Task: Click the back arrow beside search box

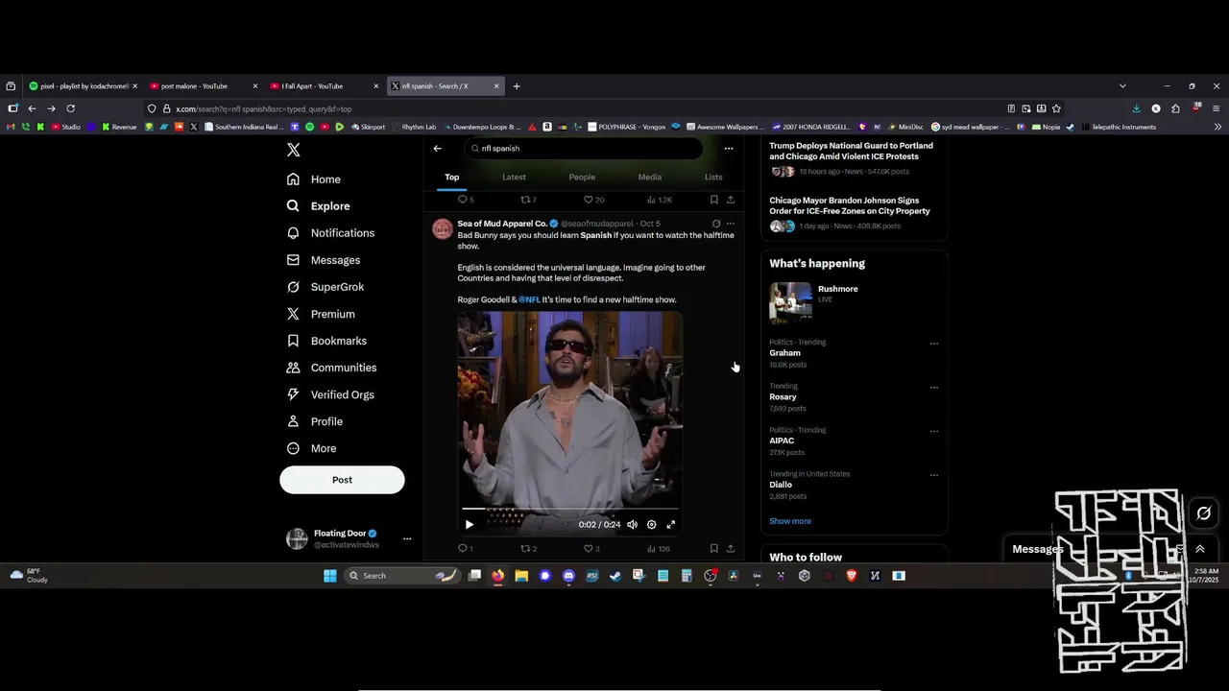Action: coord(438,149)
